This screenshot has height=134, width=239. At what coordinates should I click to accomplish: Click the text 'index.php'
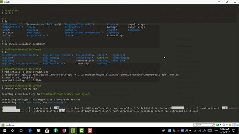tap(82, 64)
